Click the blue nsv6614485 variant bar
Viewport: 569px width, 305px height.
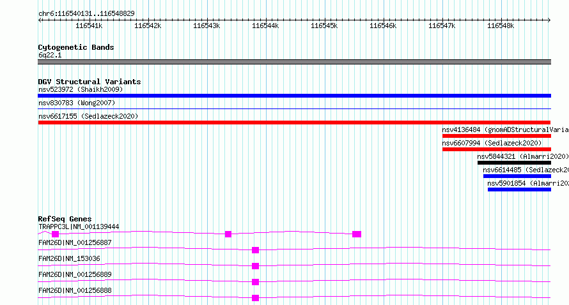[517, 176]
